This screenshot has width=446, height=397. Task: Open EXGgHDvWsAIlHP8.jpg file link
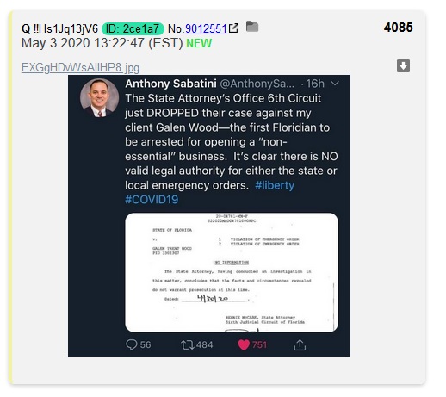80,68
